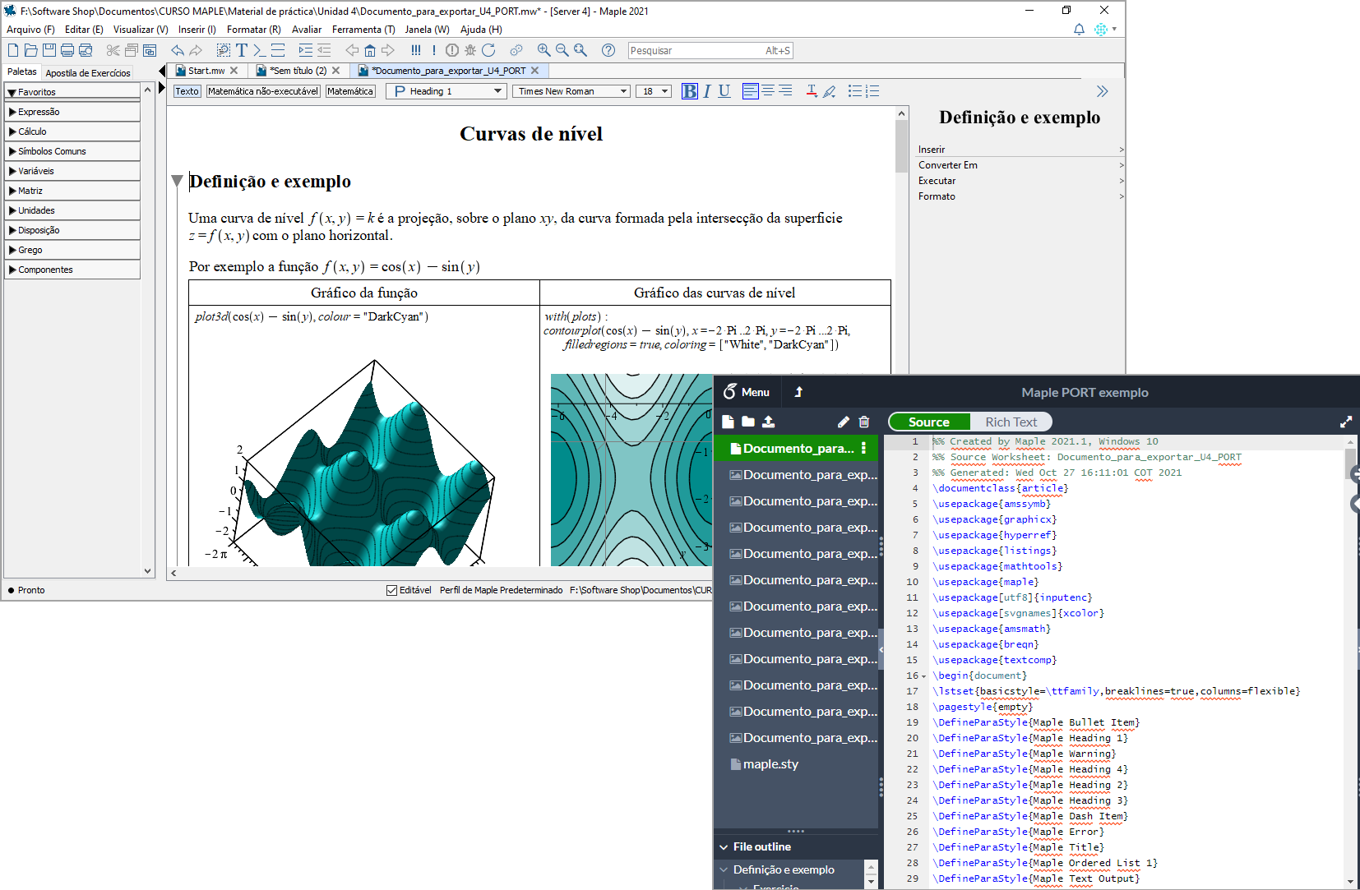1360x890 pixels.
Task: Expand Overleaf editor to full screen
Action: pyautogui.click(x=1346, y=422)
